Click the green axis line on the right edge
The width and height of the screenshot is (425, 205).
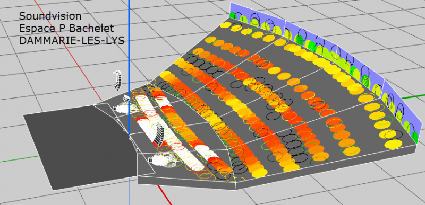[x=413, y=97]
